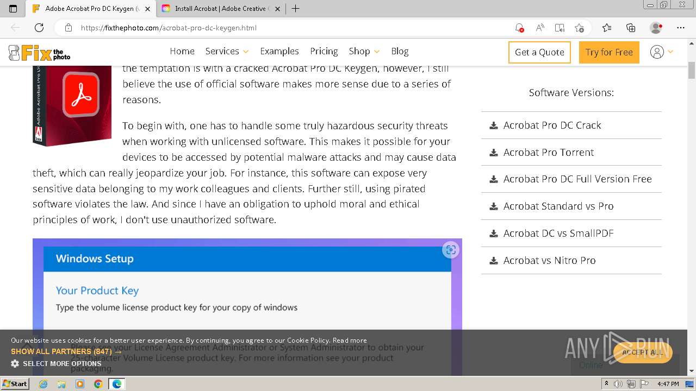This screenshot has width=696, height=391.
Task: Click the Windows Start button
Action: [x=15, y=384]
